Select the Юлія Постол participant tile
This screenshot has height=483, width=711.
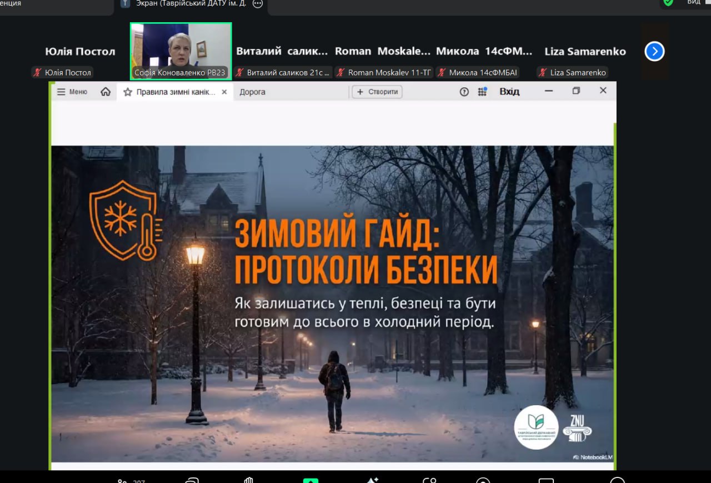80,52
